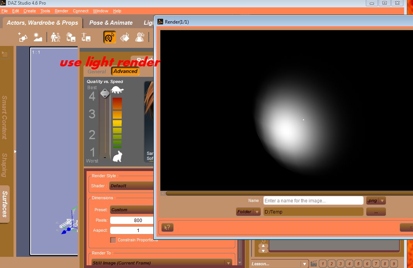Click the expand arrow on left panel edge
Screen dimensions: 413x268
pyautogui.click(x=15, y=151)
